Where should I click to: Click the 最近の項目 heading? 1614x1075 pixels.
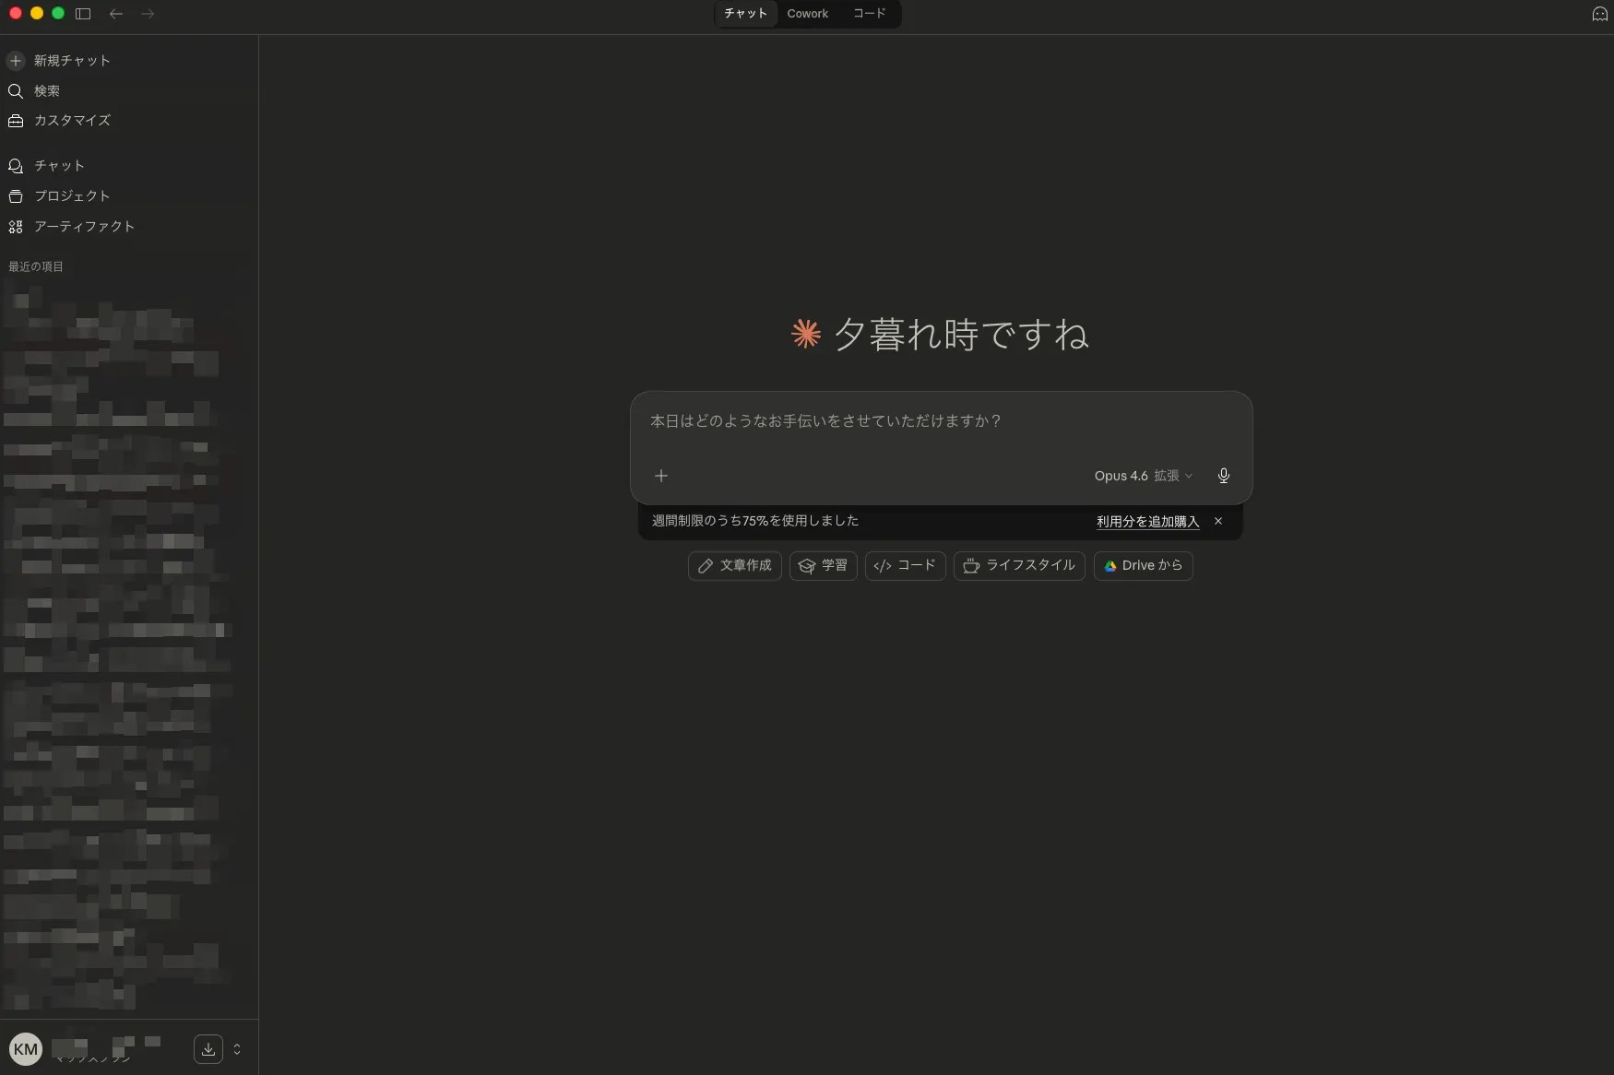(x=36, y=266)
